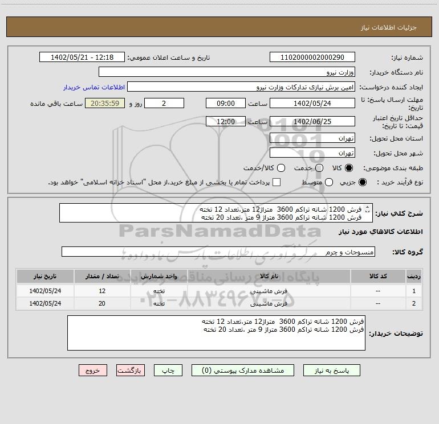
Task: Click the بازگشت back button
Action: 131,371
